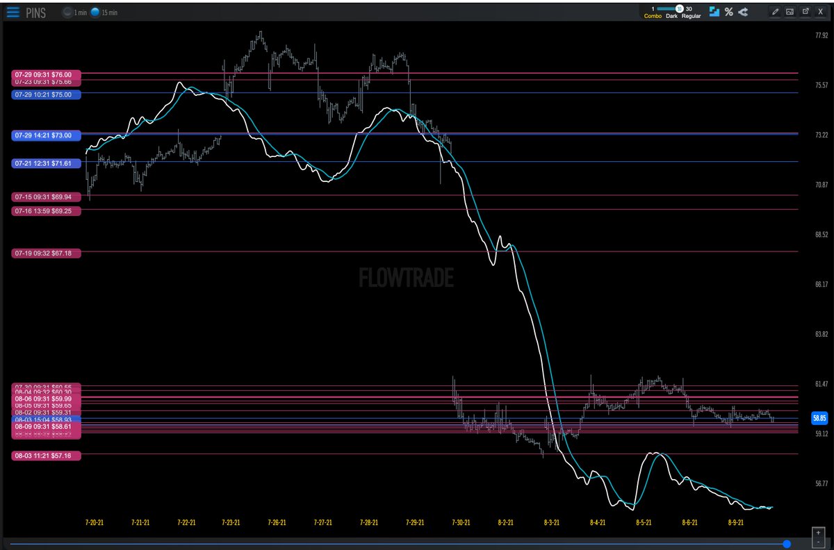Switch to Combo display mode
The image size is (834, 550).
tap(653, 15)
